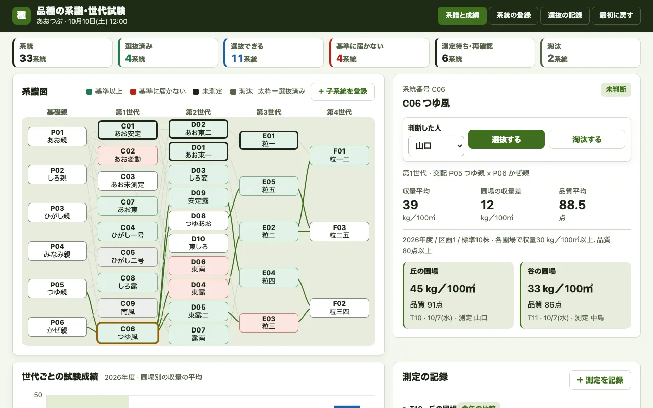Click the 基準に届かない legend entry

pos(158,92)
